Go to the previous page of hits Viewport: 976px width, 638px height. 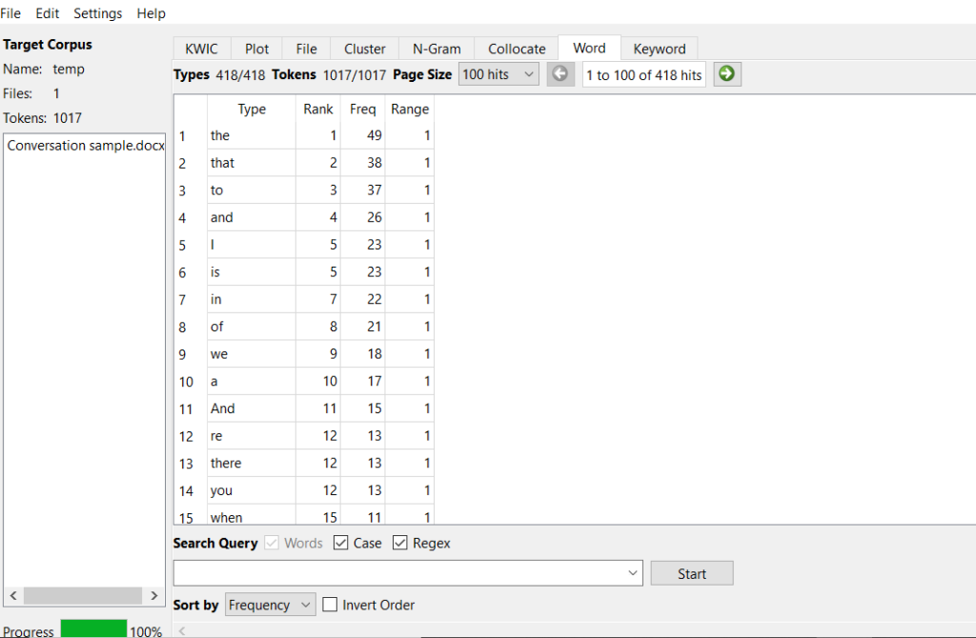560,74
